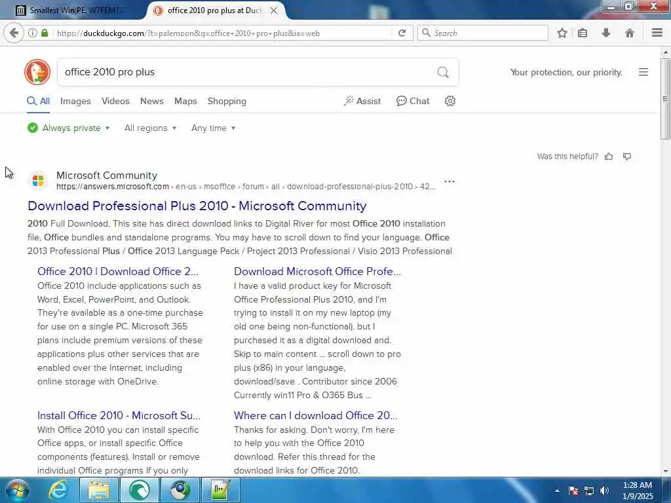Open the Notepad++ taskbar icon
The width and height of the screenshot is (671, 503).
click(x=221, y=490)
